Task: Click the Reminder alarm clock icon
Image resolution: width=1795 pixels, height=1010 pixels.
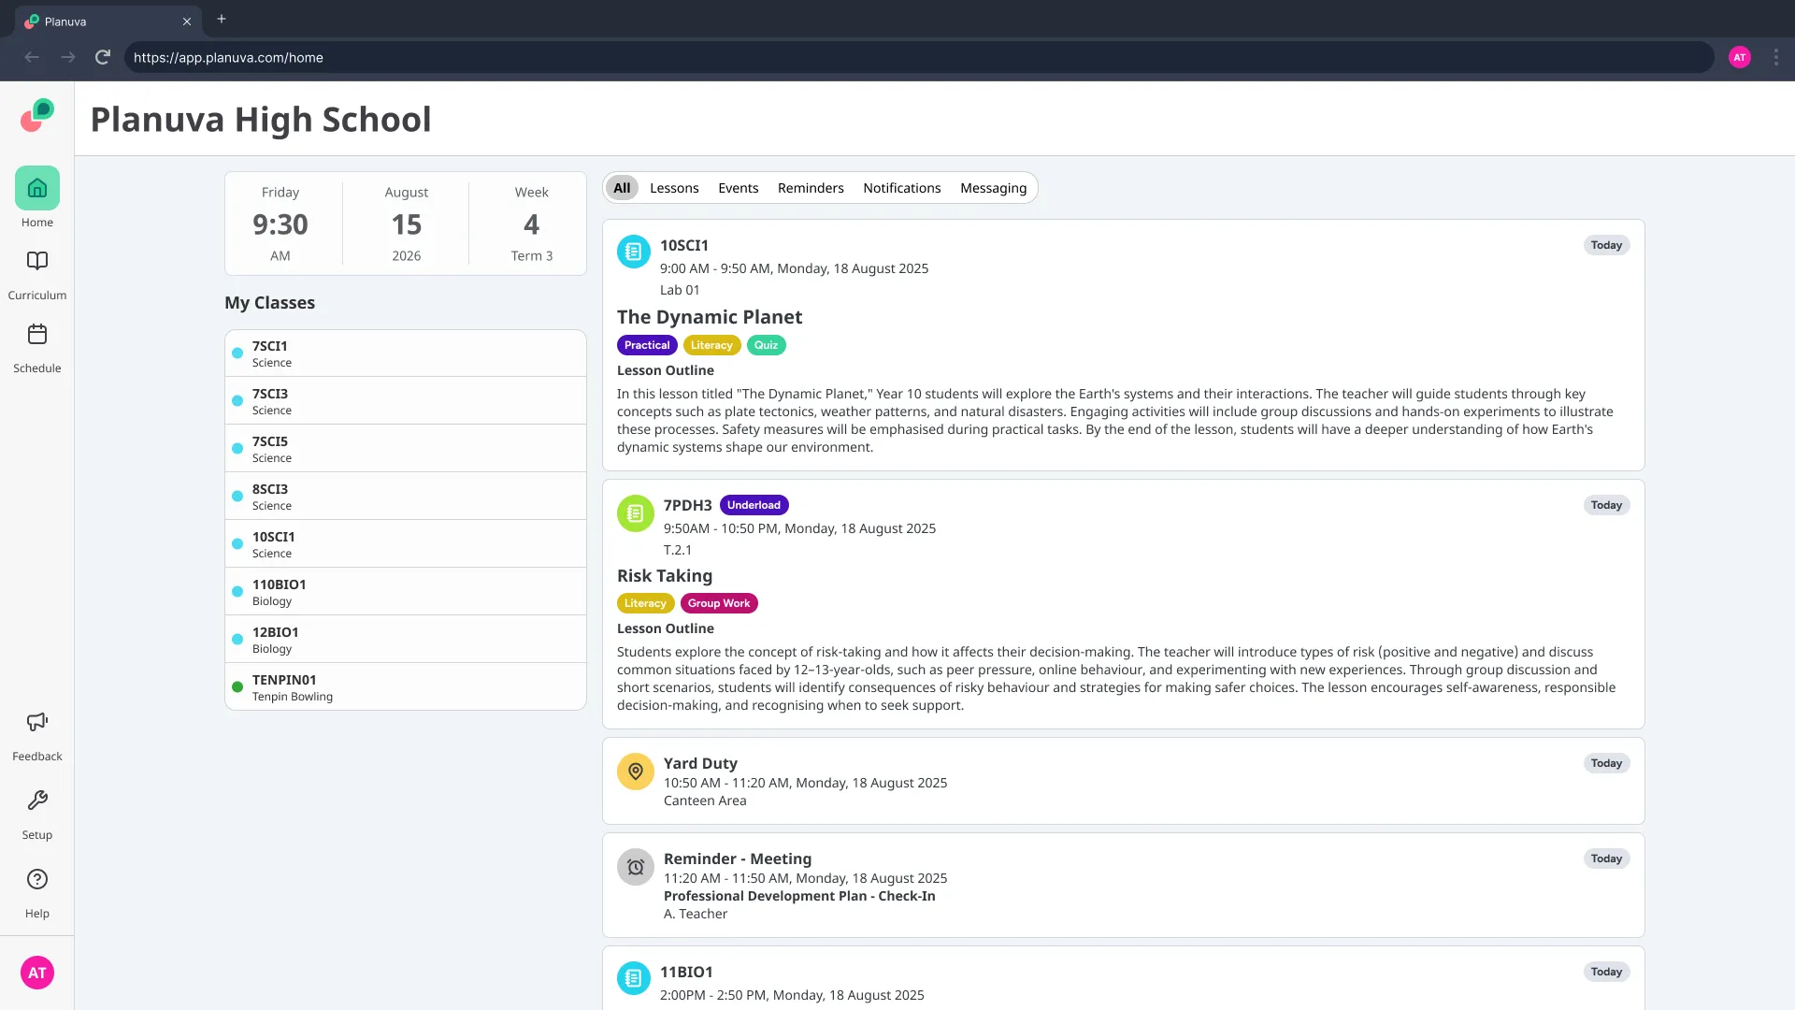Action: click(635, 867)
